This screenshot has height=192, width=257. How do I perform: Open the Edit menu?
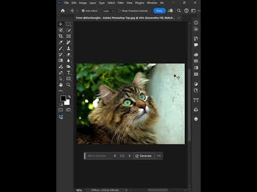(74, 3)
